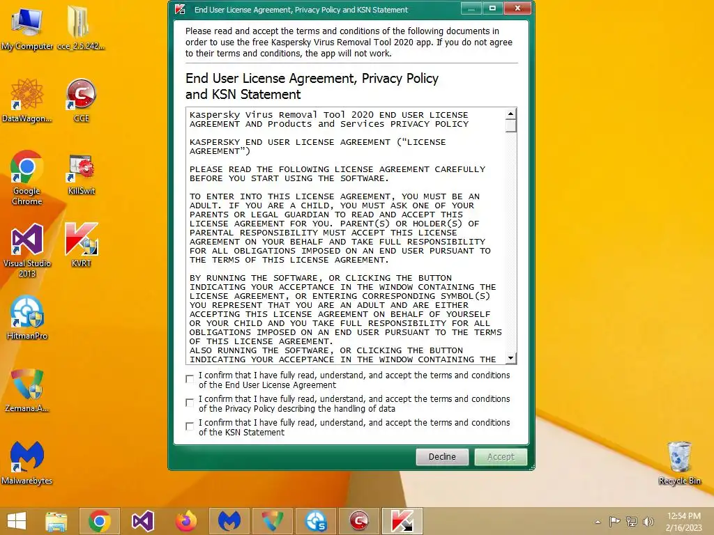
Task: Tick the KSN Statement confirmation checkbox
Action: [190, 426]
